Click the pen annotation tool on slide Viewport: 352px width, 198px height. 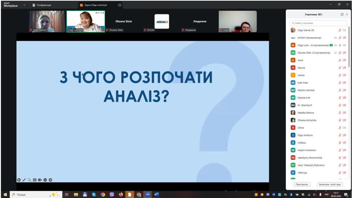(x=24, y=180)
